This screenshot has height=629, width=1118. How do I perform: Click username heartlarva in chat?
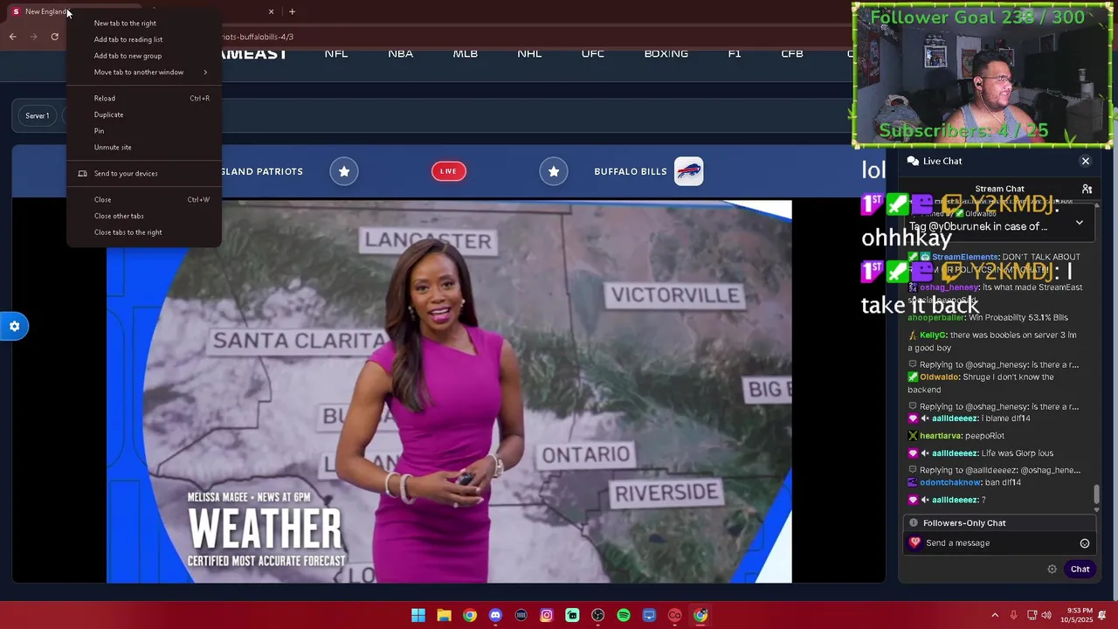tap(940, 436)
